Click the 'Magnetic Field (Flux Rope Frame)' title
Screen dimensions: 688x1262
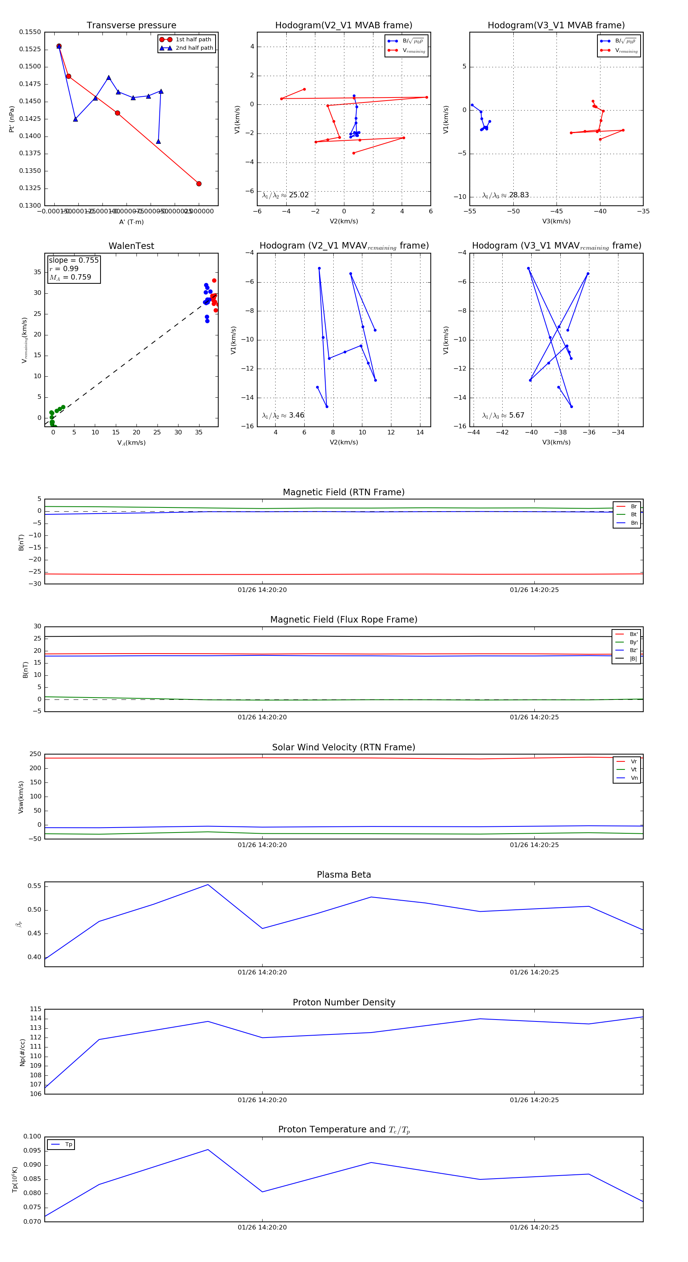(344, 620)
